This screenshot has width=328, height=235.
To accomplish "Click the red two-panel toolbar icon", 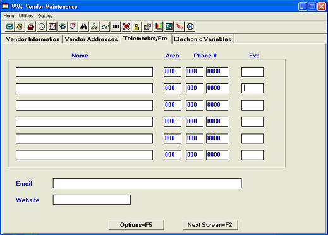I will coord(52,27).
